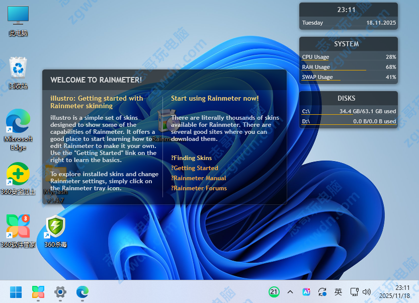Visit the Rainmeter Forums link
This screenshot has width=419, height=303.
pos(200,188)
